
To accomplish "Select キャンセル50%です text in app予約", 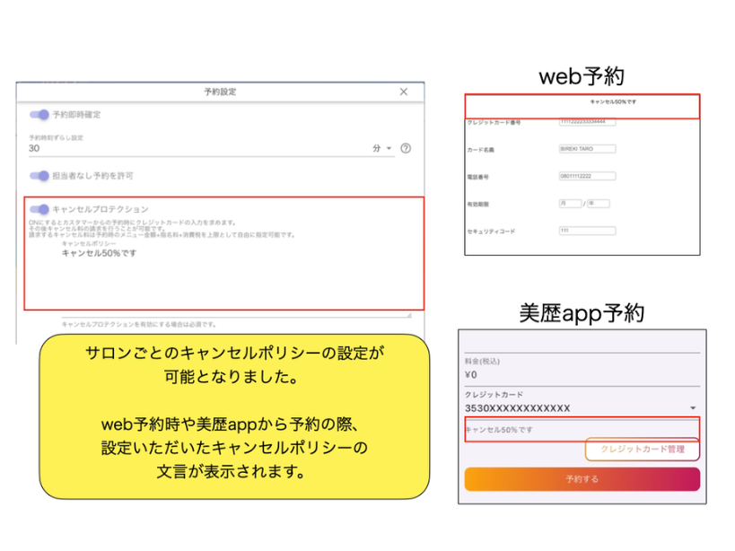I will pyautogui.click(x=499, y=430).
